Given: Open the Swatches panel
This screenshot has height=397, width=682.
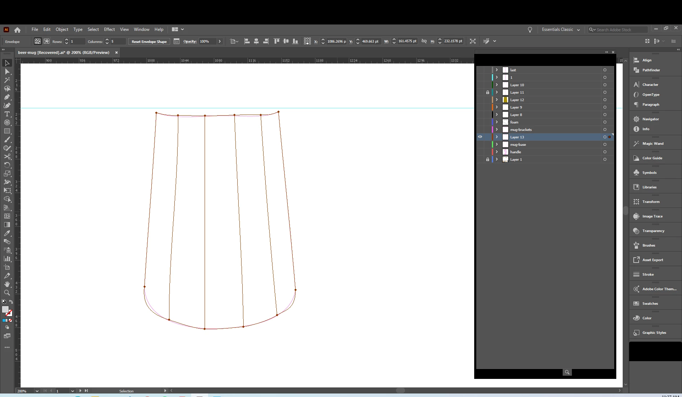Looking at the screenshot, I should (x=650, y=304).
